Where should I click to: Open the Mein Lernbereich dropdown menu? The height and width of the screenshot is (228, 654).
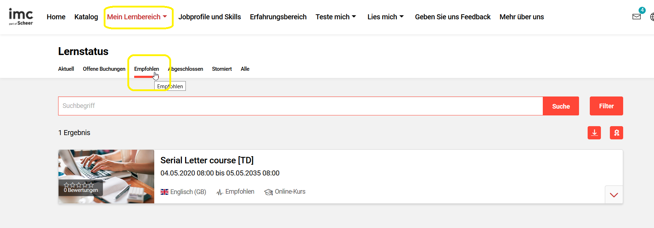click(x=137, y=17)
